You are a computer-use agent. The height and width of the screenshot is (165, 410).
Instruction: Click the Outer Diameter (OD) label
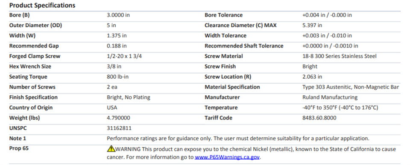[x=35, y=26]
